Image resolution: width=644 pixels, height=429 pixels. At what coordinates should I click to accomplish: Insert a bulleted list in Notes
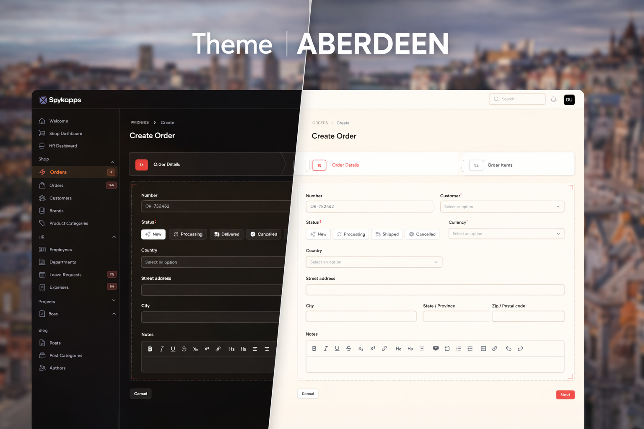coord(459,348)
